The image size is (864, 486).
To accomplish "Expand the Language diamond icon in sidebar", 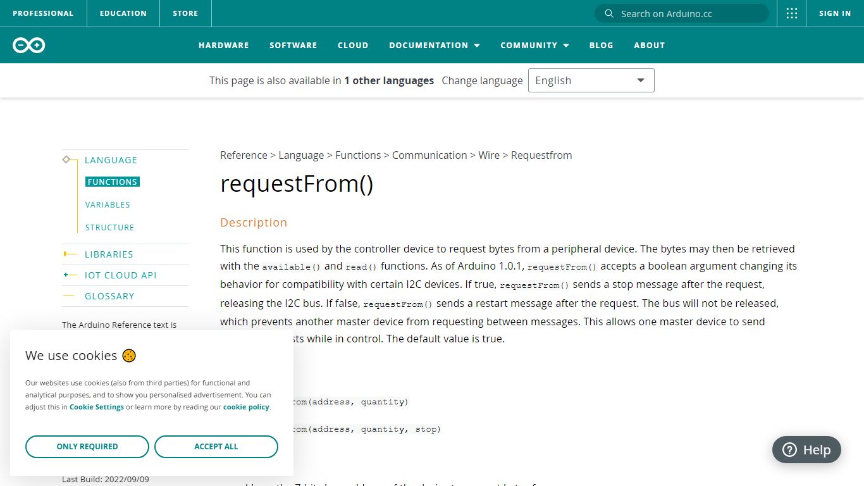I will pos(66,159).
